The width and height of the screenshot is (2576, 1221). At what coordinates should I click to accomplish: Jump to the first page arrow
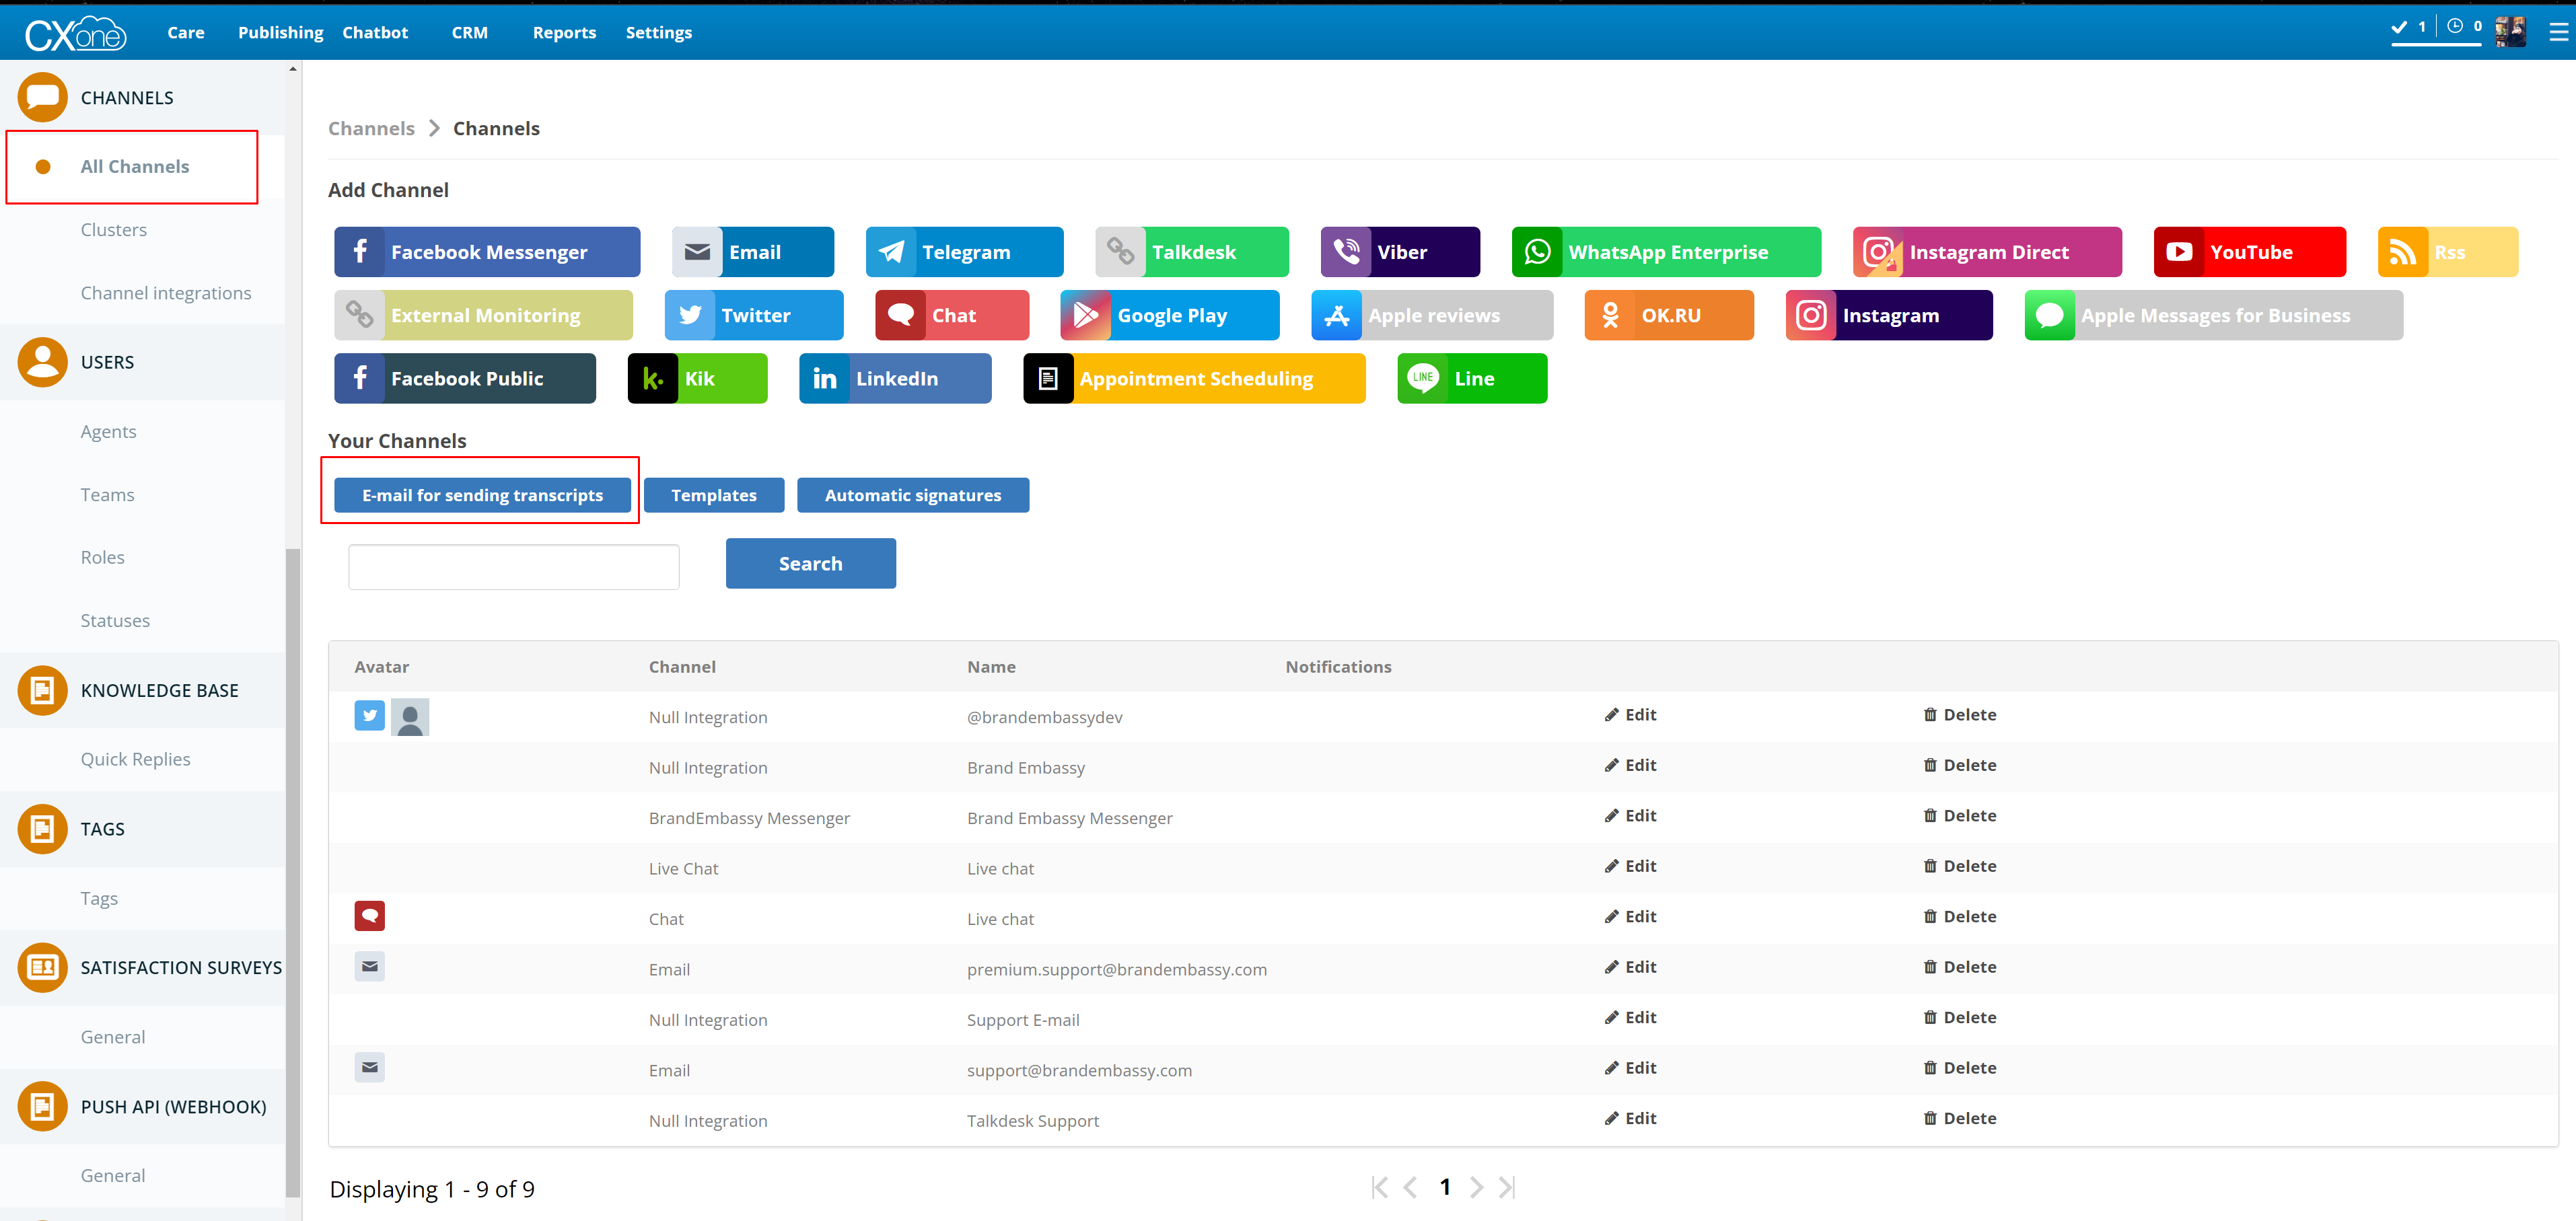[x=1379, y=1187]
